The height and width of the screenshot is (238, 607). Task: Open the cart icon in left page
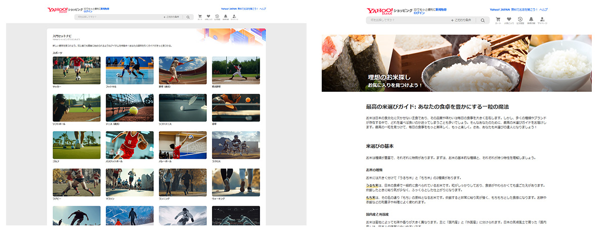click(x=200, y=17)
